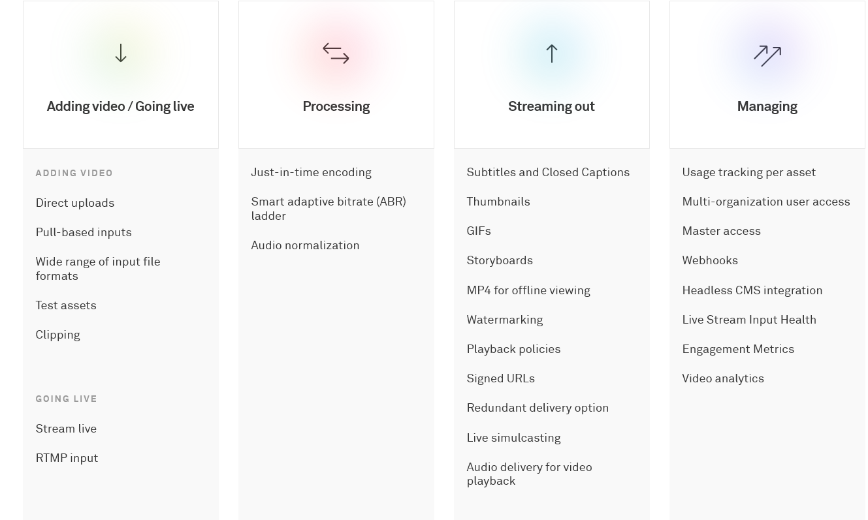Open Webhooks under Managing
Viewport: 868px width, 520px height.
(710, 260)
